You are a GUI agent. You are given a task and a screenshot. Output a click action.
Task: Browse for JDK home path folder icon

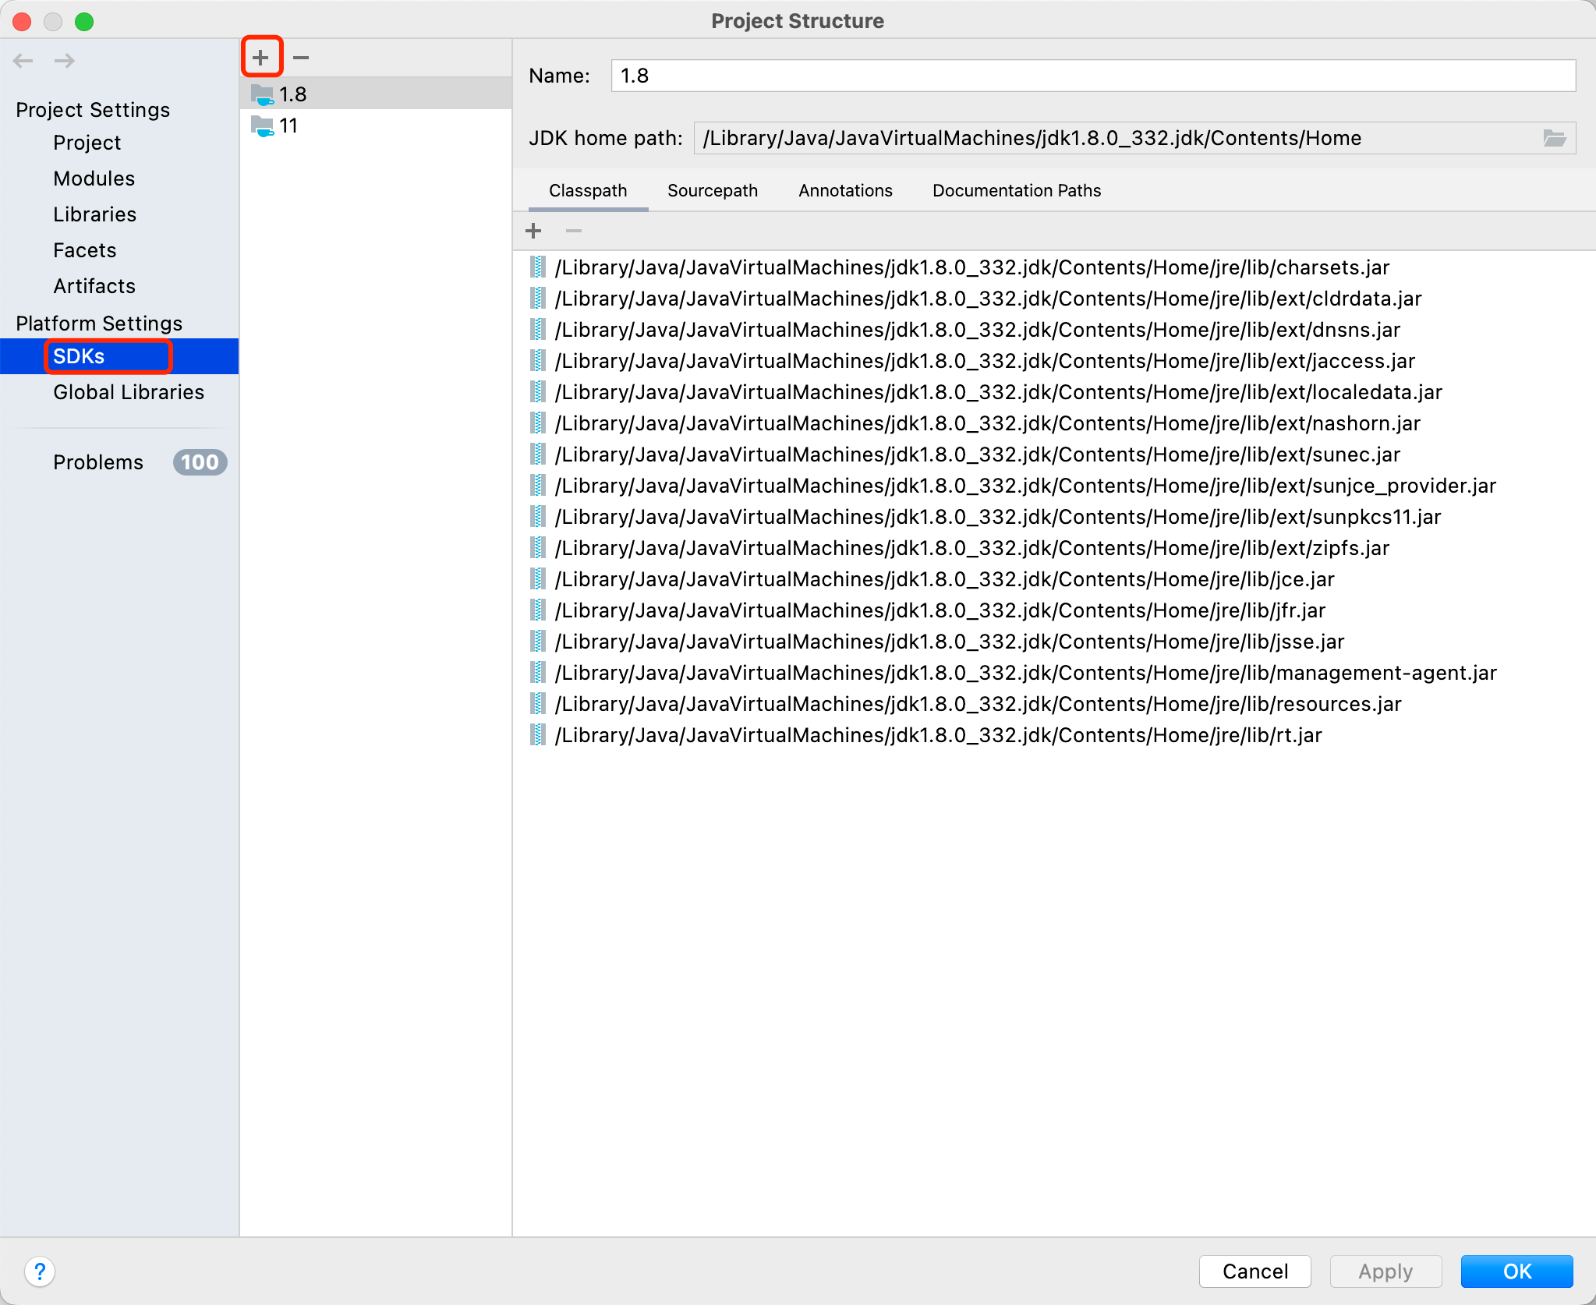pos(1554,138)
